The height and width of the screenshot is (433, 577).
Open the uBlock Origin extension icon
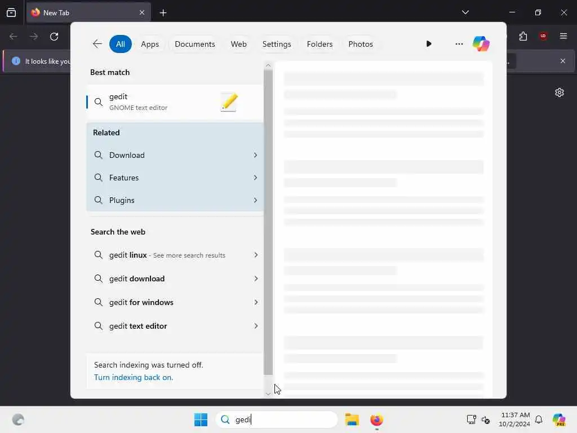point(543,36)
